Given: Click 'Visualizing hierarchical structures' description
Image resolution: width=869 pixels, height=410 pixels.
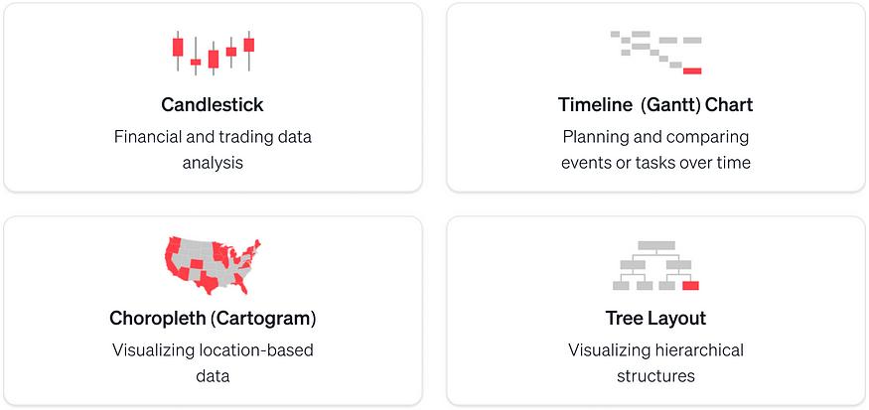Looking at the screenshot, I should click(x=656, y=363).
